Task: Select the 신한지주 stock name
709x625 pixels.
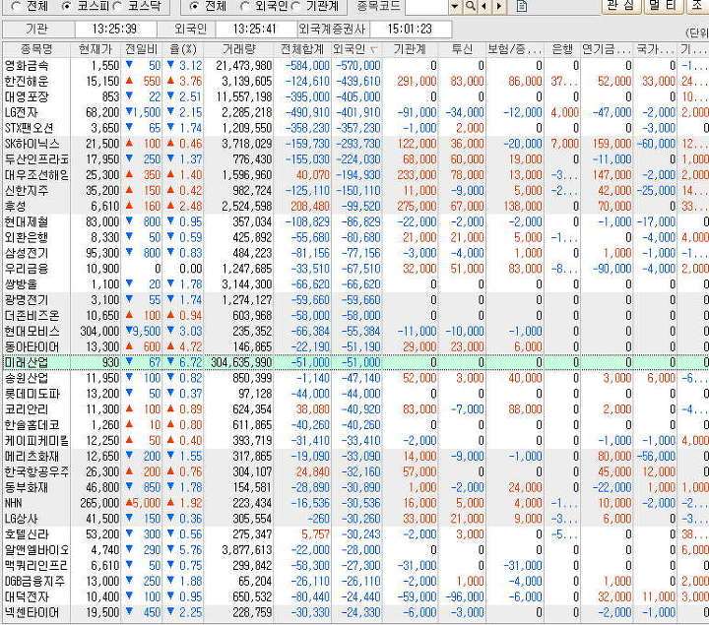Action: coord(27,191)
